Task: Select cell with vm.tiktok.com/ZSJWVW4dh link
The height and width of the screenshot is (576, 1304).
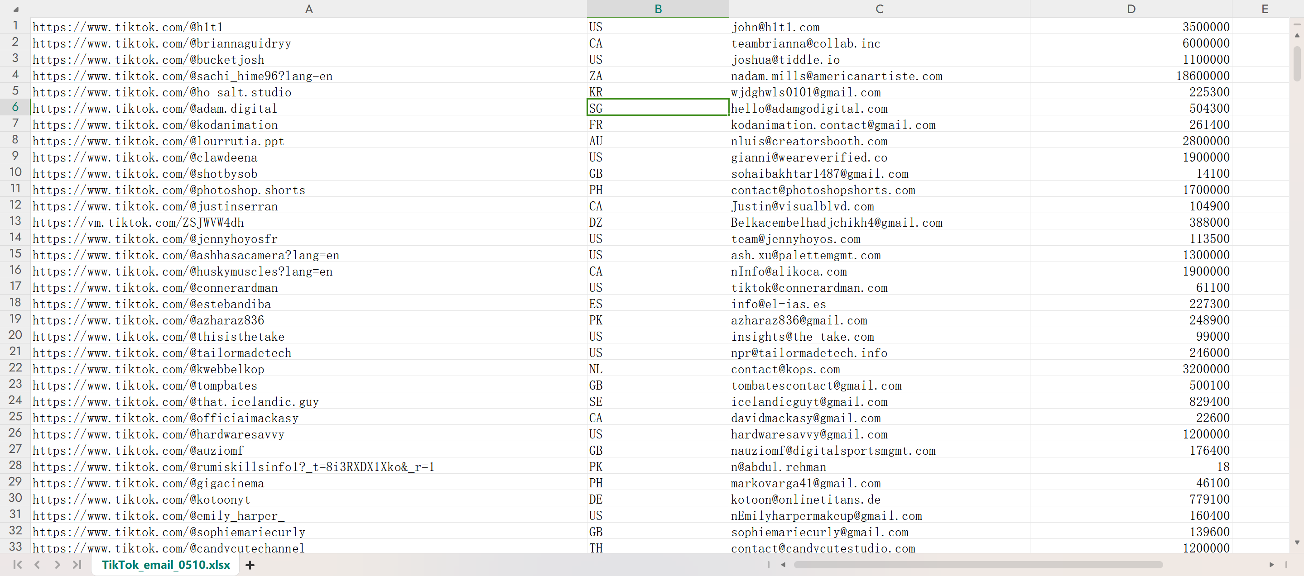Action: 309,222
